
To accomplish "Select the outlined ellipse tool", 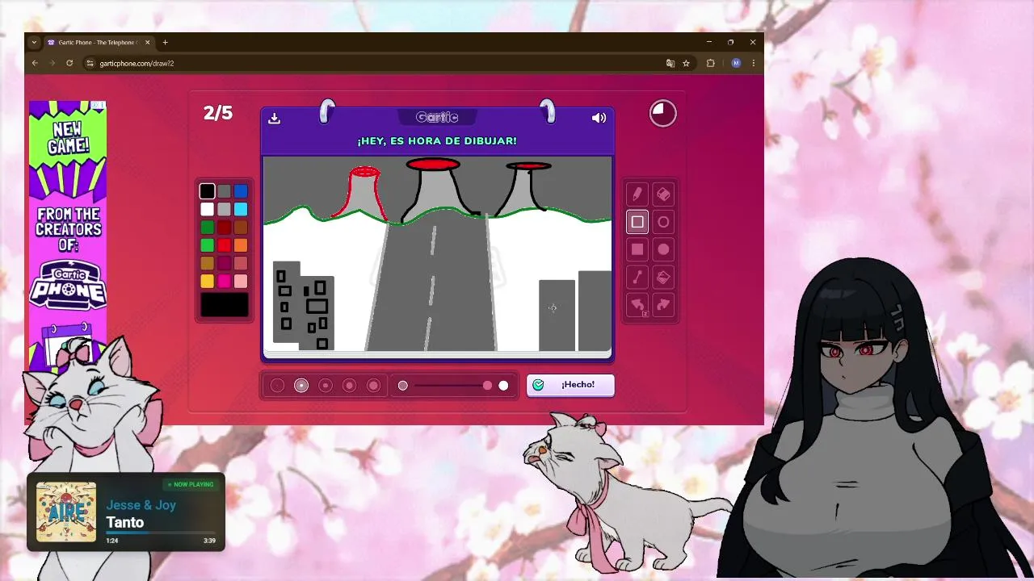I will pos(663,222).
